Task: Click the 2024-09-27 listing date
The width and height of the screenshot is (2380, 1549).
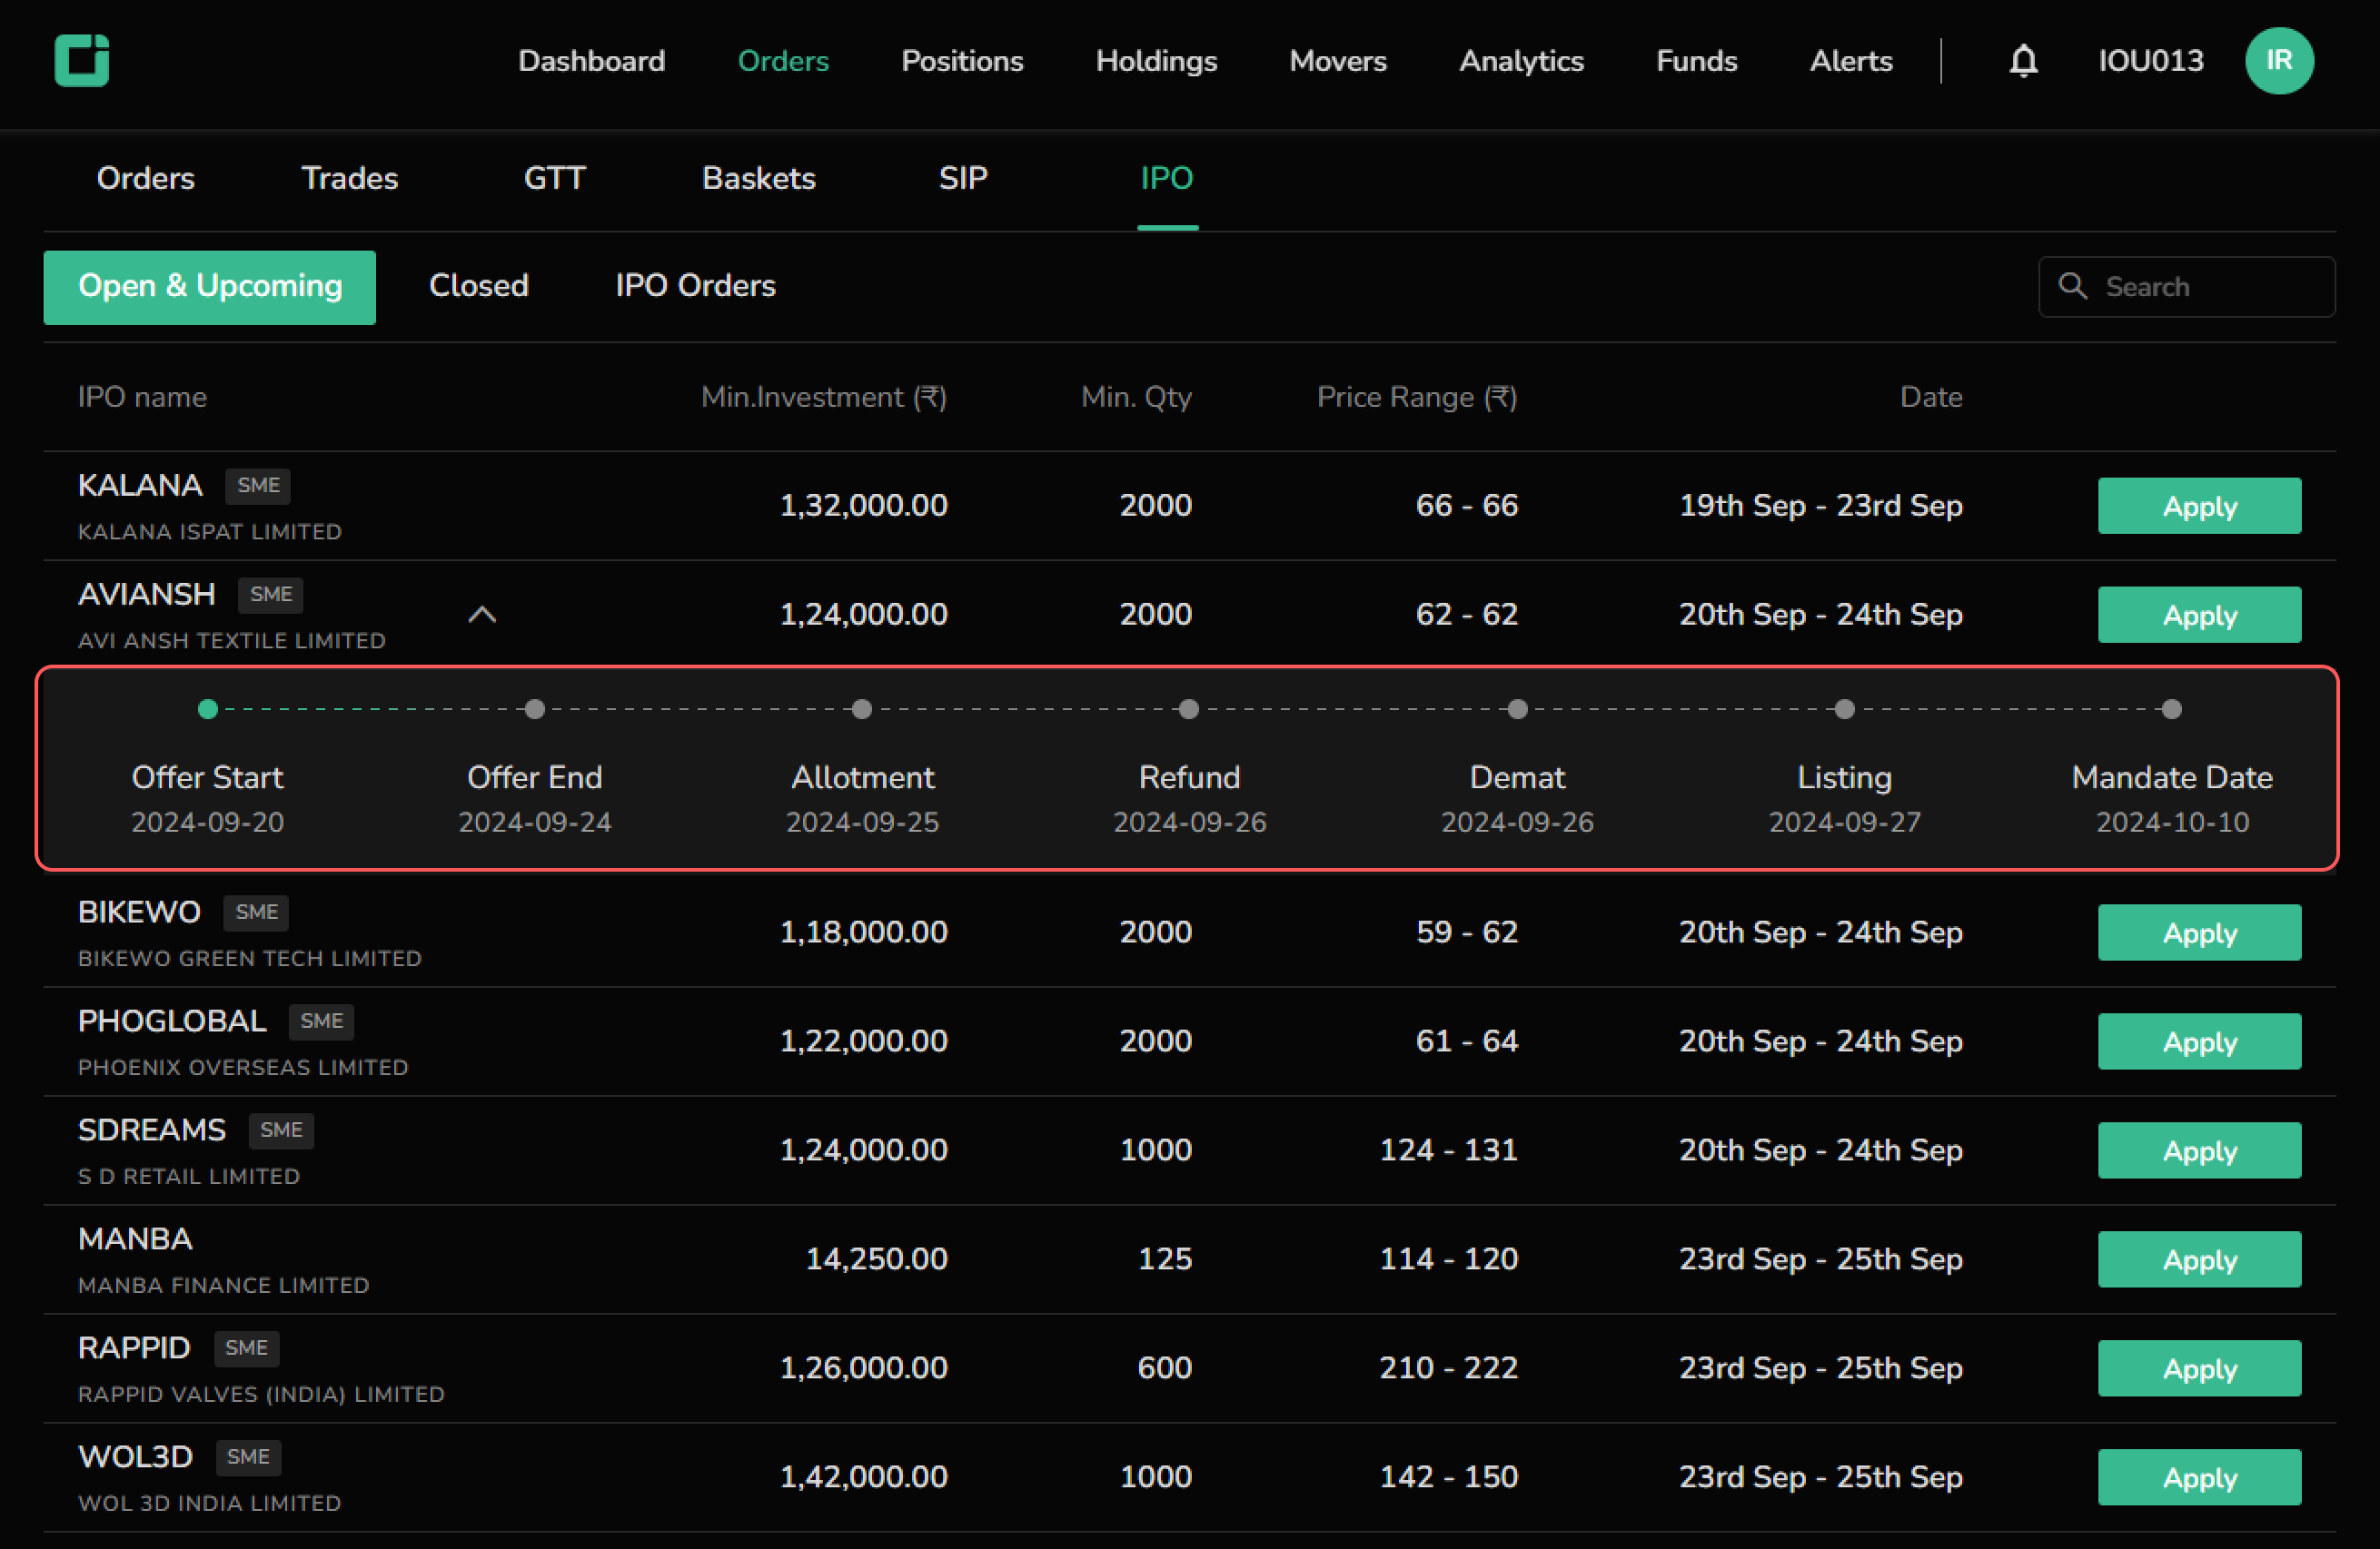Action: point(1845,823)
